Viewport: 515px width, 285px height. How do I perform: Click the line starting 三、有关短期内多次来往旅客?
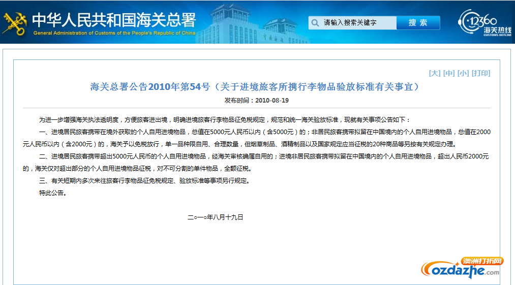coord(145,180)
